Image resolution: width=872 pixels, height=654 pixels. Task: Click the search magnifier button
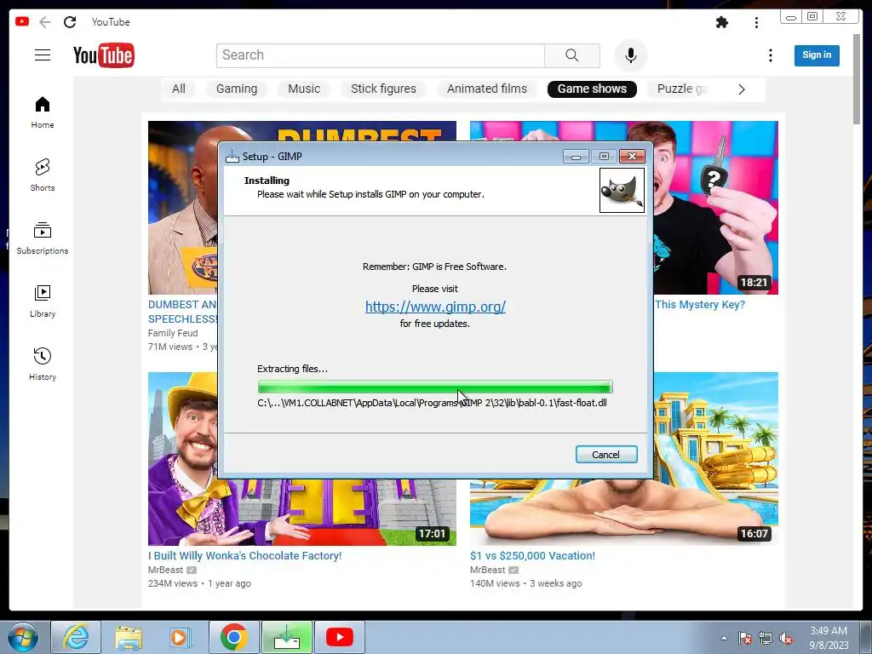571,55
